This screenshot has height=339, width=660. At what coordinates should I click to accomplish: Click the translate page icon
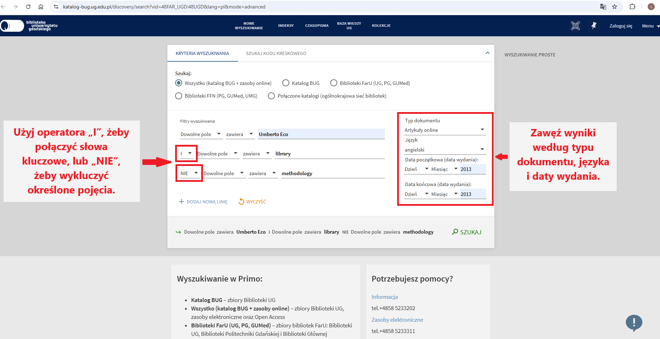(x=603, y=7)
